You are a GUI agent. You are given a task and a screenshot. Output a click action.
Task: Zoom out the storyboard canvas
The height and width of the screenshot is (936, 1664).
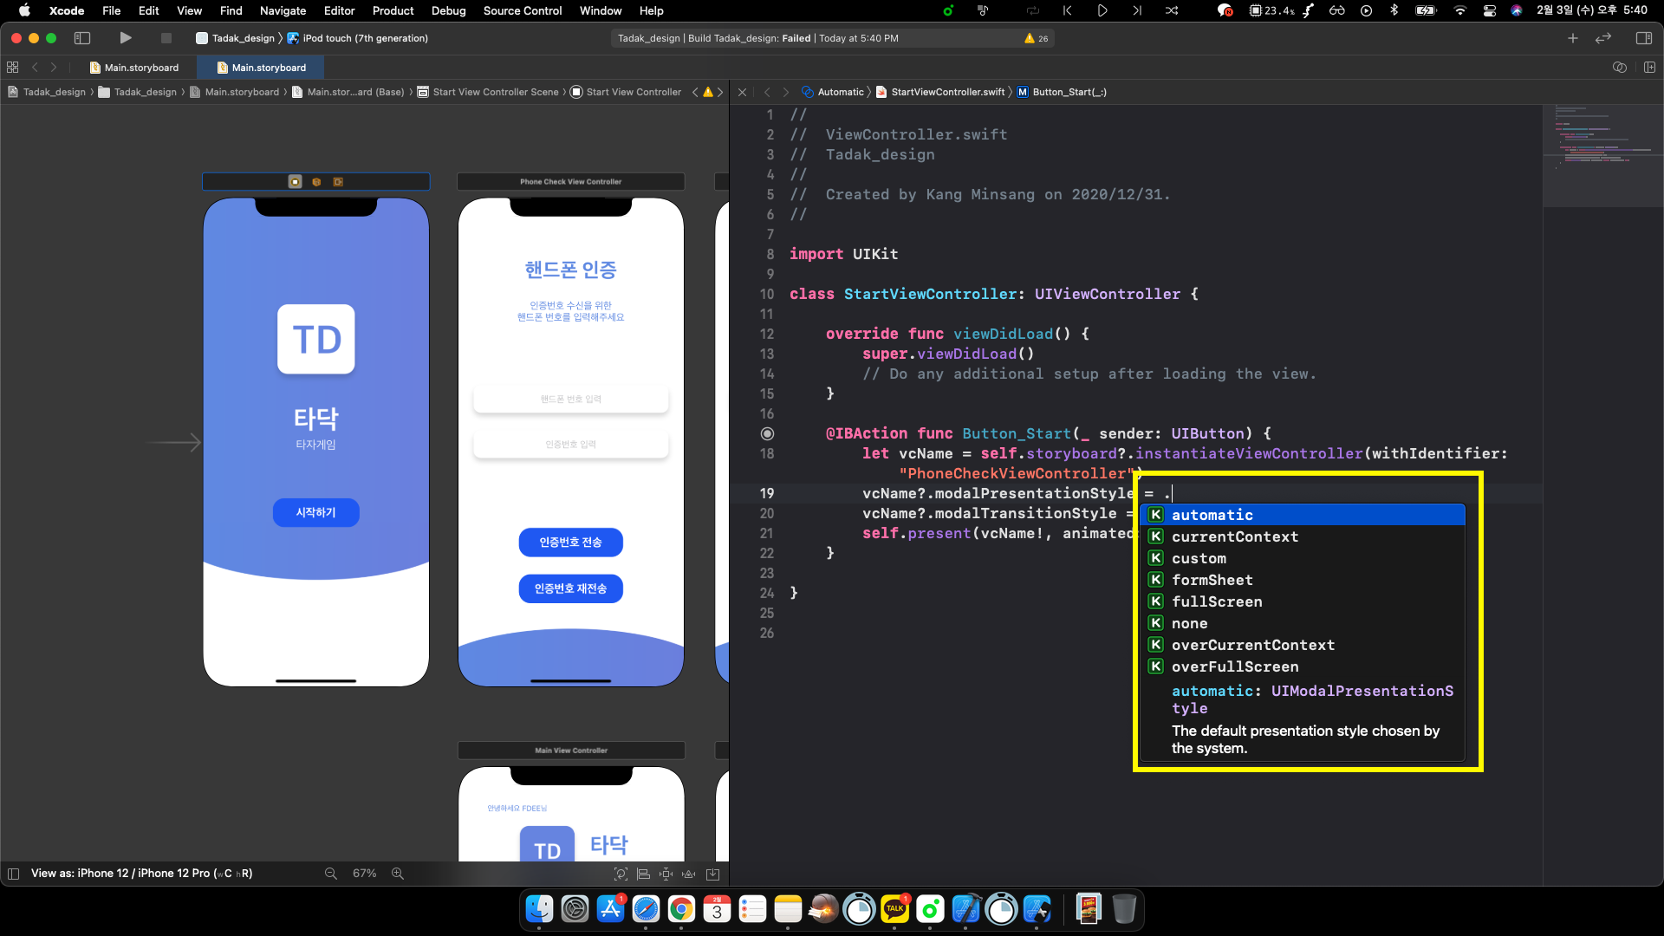[x=330, y=874]
